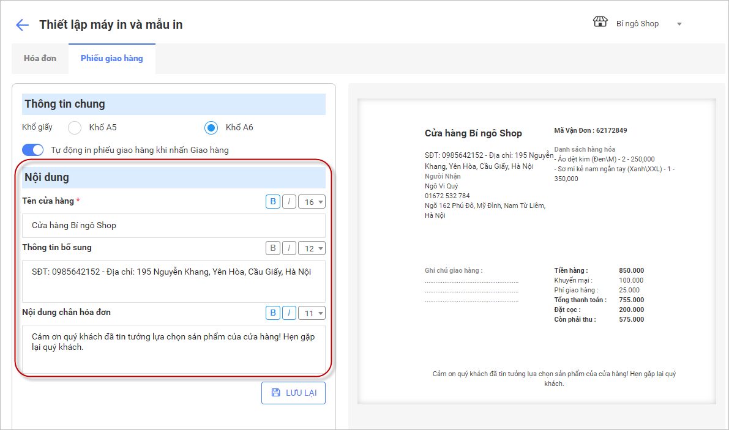729x430 pixels.
Task: Click the Bí ngô Shop name label
Action: [637, 24]
